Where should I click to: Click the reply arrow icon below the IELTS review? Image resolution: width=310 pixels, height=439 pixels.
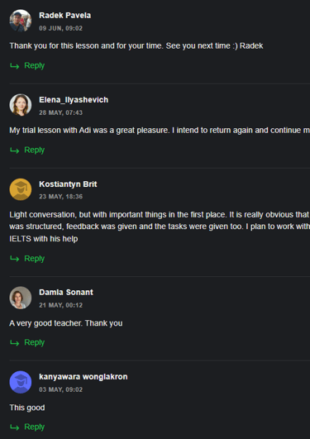point(15,259)
